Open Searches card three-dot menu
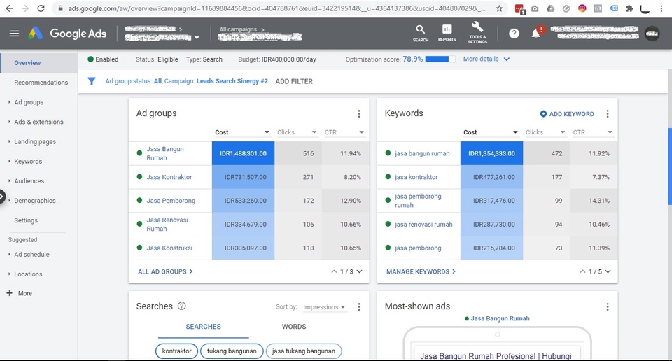The image size is (672, 361). [x=358, y=306]
